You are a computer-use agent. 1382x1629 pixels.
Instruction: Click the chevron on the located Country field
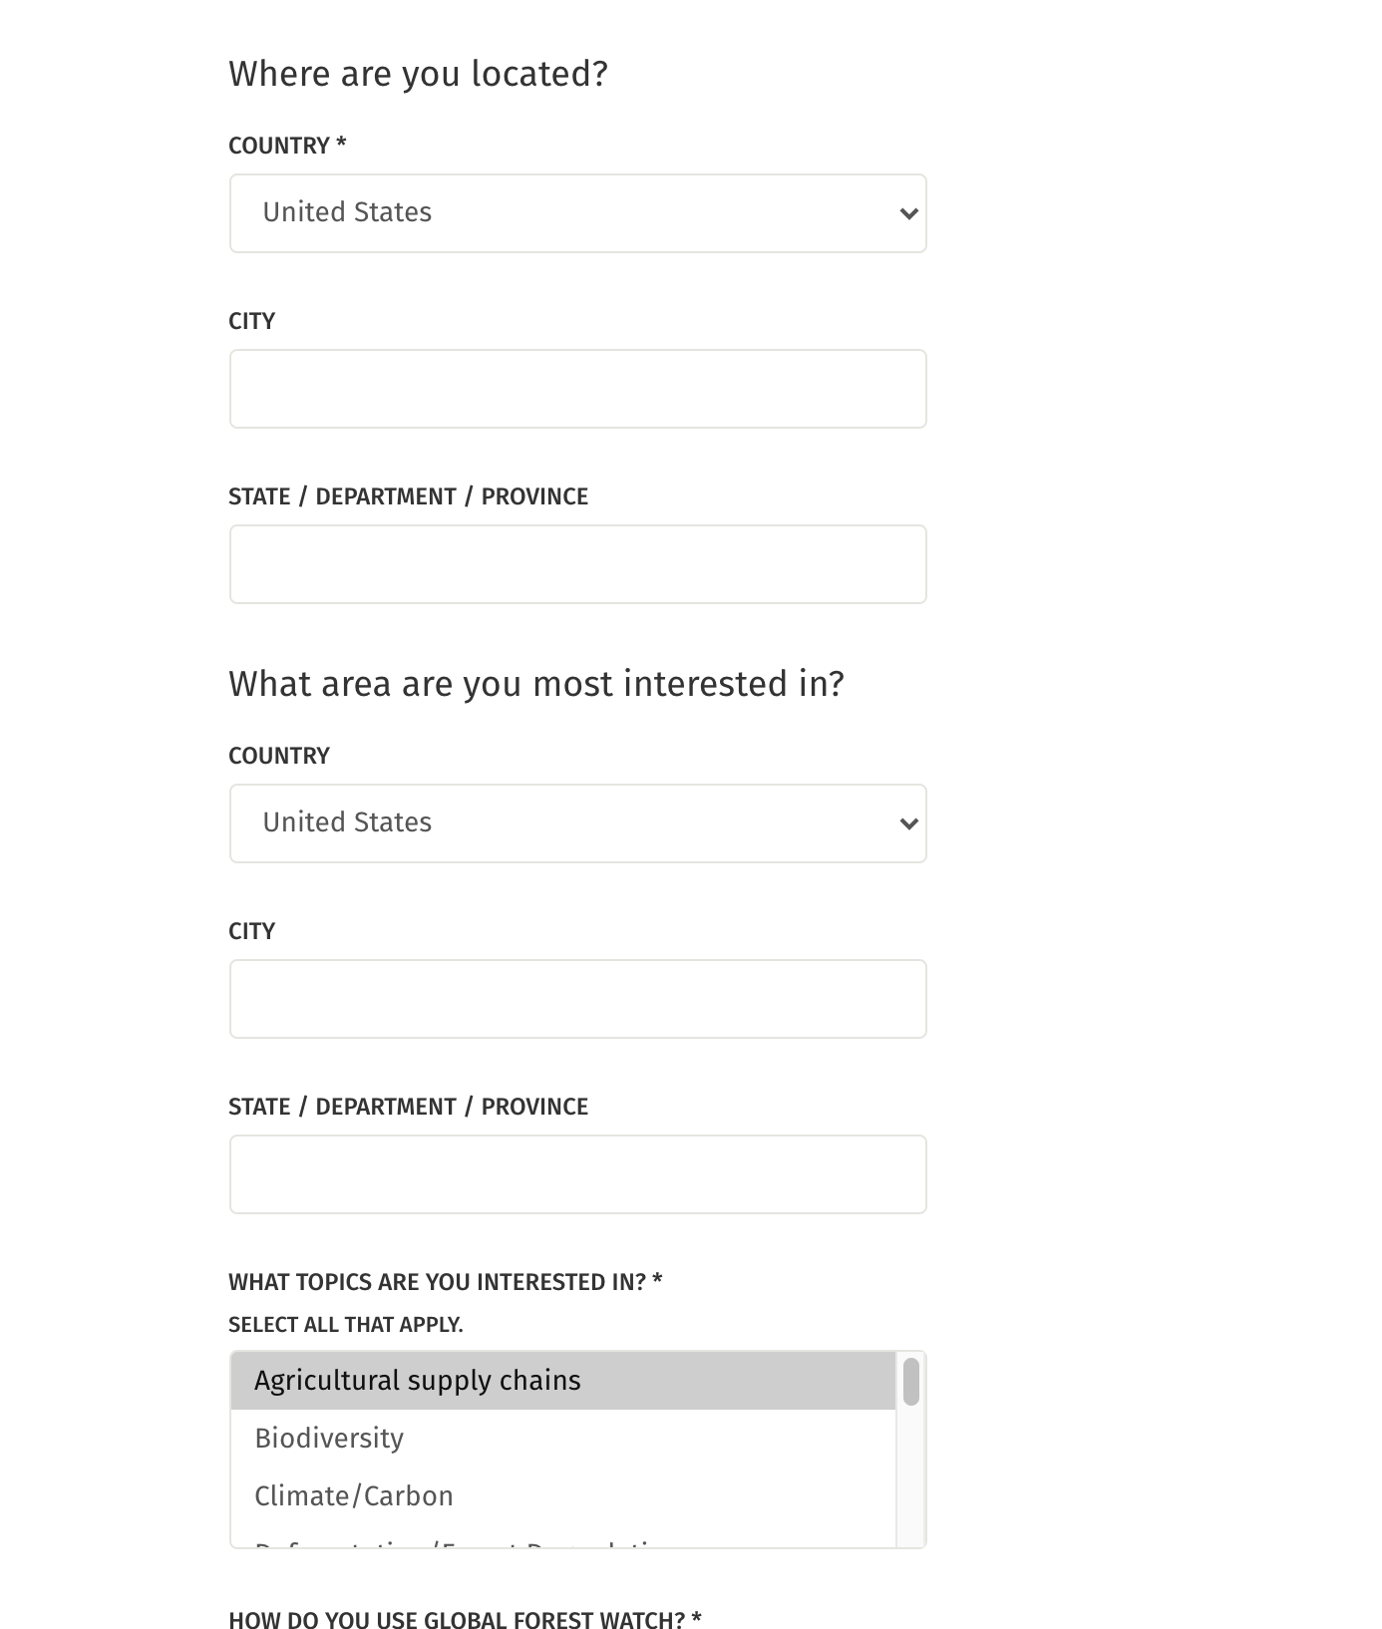click(905, 212)
